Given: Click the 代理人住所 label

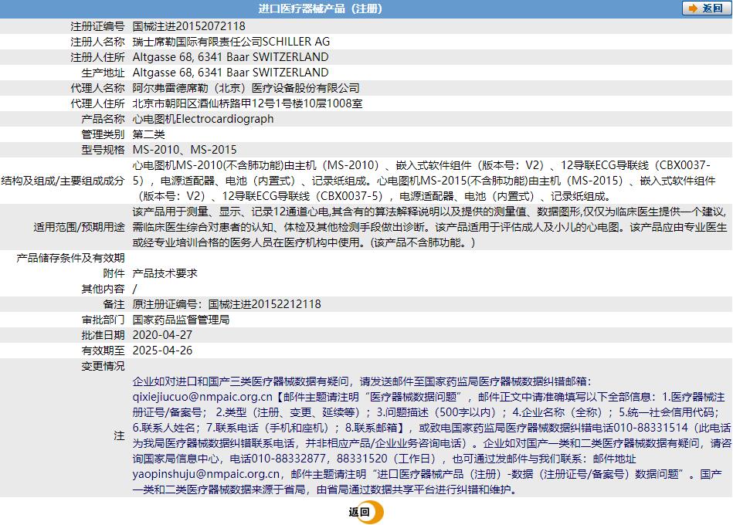Looking at the screenshot, I should coord(97,103).
